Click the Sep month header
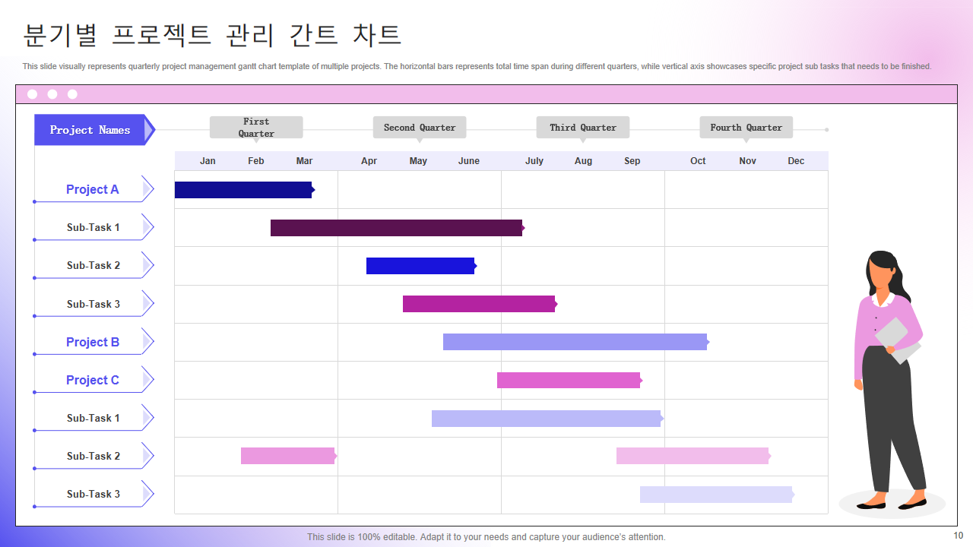973x547 pixels. (x=632, y=161)
